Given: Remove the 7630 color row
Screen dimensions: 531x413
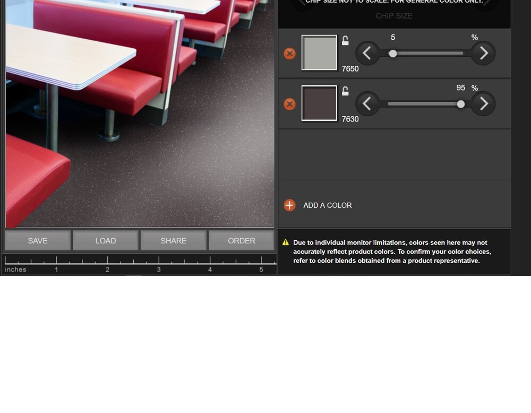Looking at the screenshot, I should pos(289,104).
